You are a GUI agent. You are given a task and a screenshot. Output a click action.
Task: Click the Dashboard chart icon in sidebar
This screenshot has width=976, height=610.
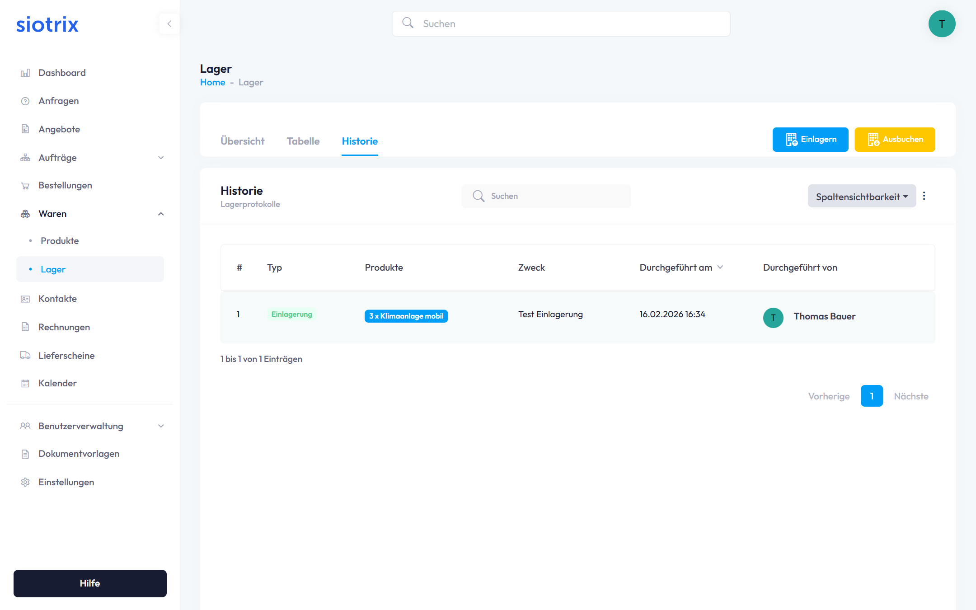25,73
